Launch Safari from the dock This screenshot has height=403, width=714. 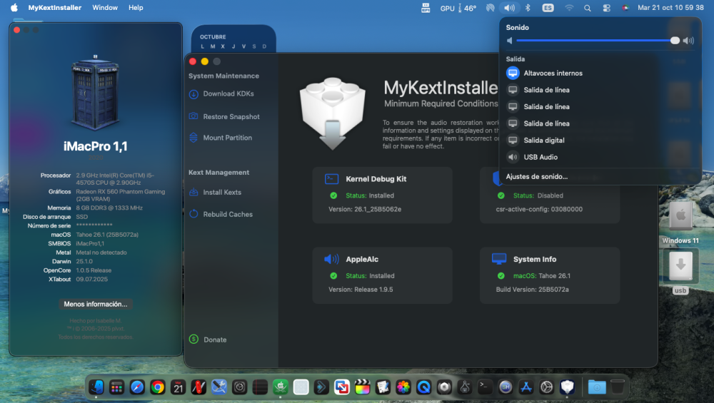(137, 387)
